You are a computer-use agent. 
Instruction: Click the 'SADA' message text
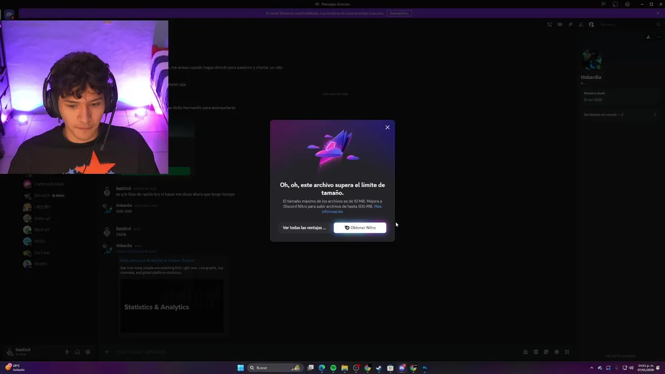(x=121, y=234)
